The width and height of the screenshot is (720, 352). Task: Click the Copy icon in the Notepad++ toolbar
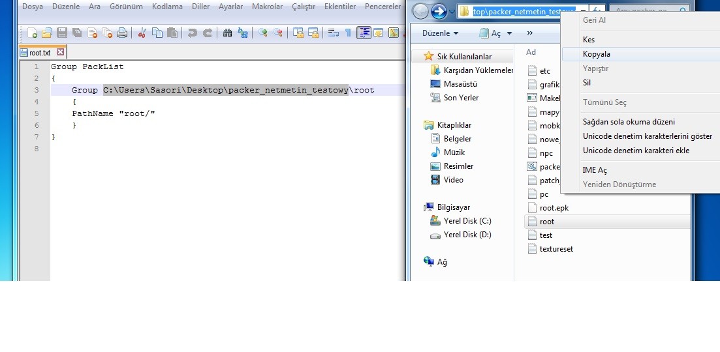pos(157,33)
